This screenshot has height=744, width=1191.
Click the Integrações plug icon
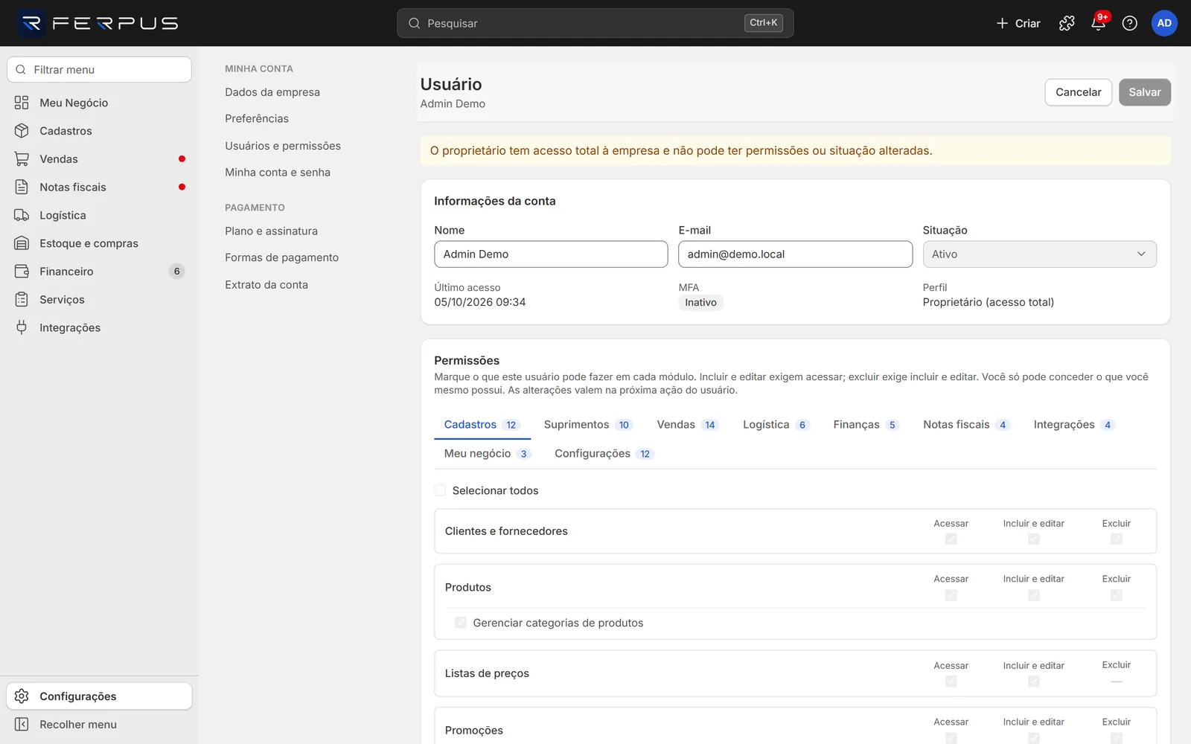click(22, 327)
